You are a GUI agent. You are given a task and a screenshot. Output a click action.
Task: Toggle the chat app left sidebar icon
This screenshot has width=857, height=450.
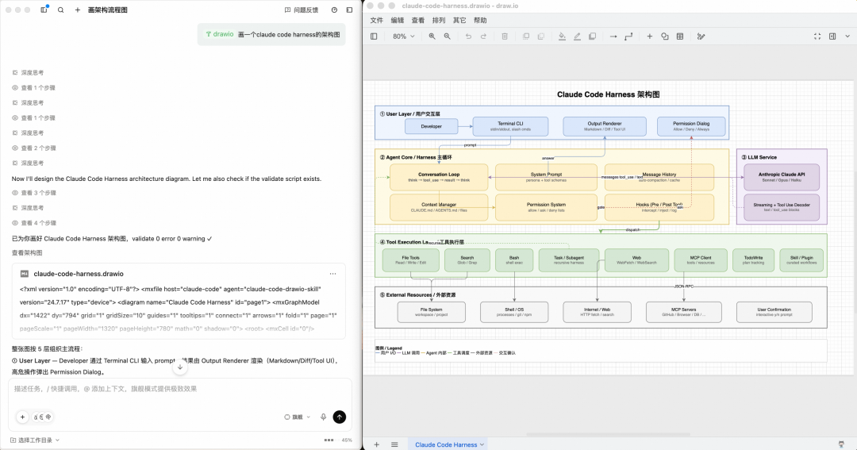pyautogui.click(x=44, y=10)
